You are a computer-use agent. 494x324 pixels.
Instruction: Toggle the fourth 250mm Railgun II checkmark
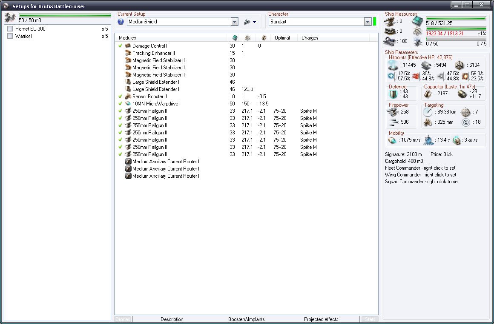[x=121, y=133]
